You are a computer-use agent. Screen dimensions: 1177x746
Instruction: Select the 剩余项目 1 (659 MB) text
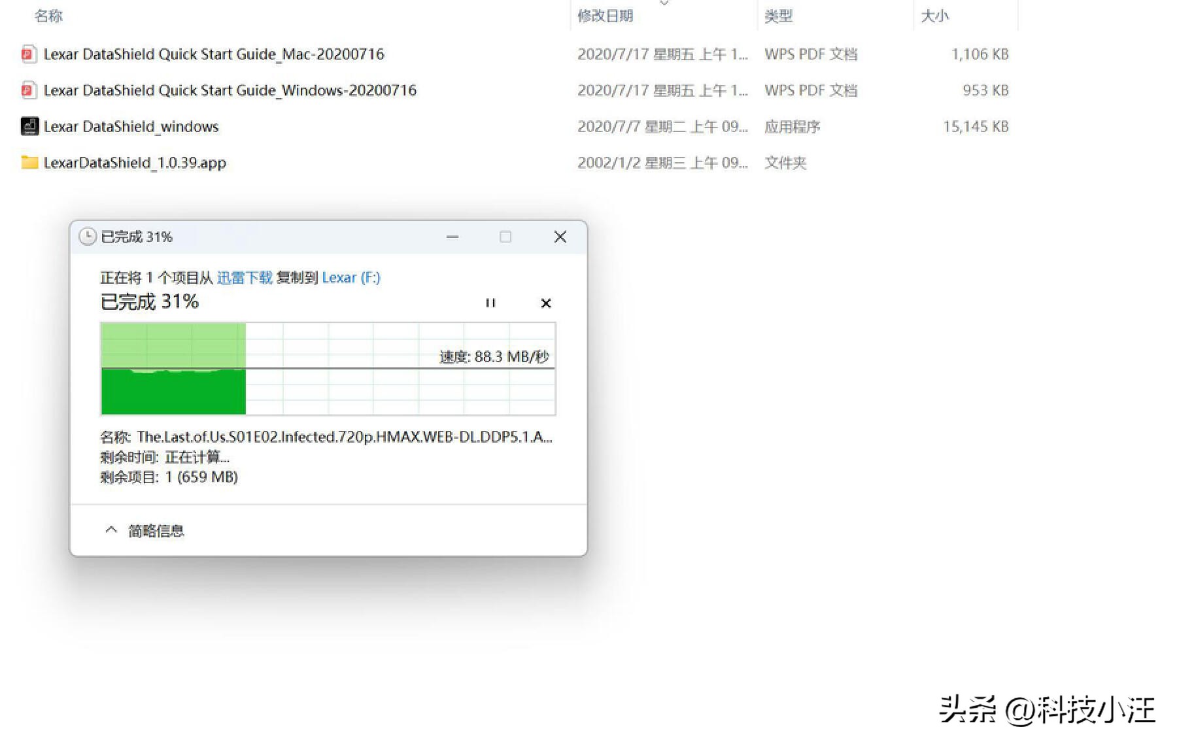(169, 477)
